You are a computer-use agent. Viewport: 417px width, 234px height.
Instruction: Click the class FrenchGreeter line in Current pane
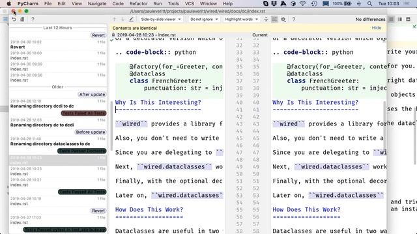[x=323, y=81]
